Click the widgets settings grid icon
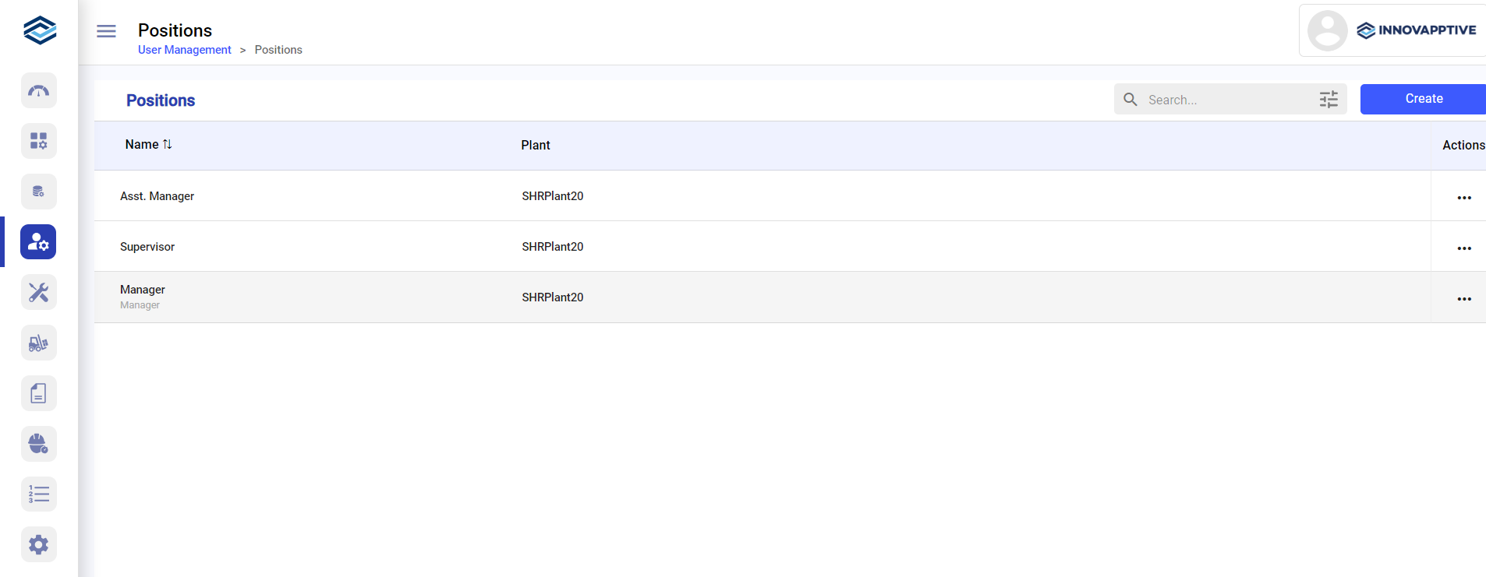 38,141
